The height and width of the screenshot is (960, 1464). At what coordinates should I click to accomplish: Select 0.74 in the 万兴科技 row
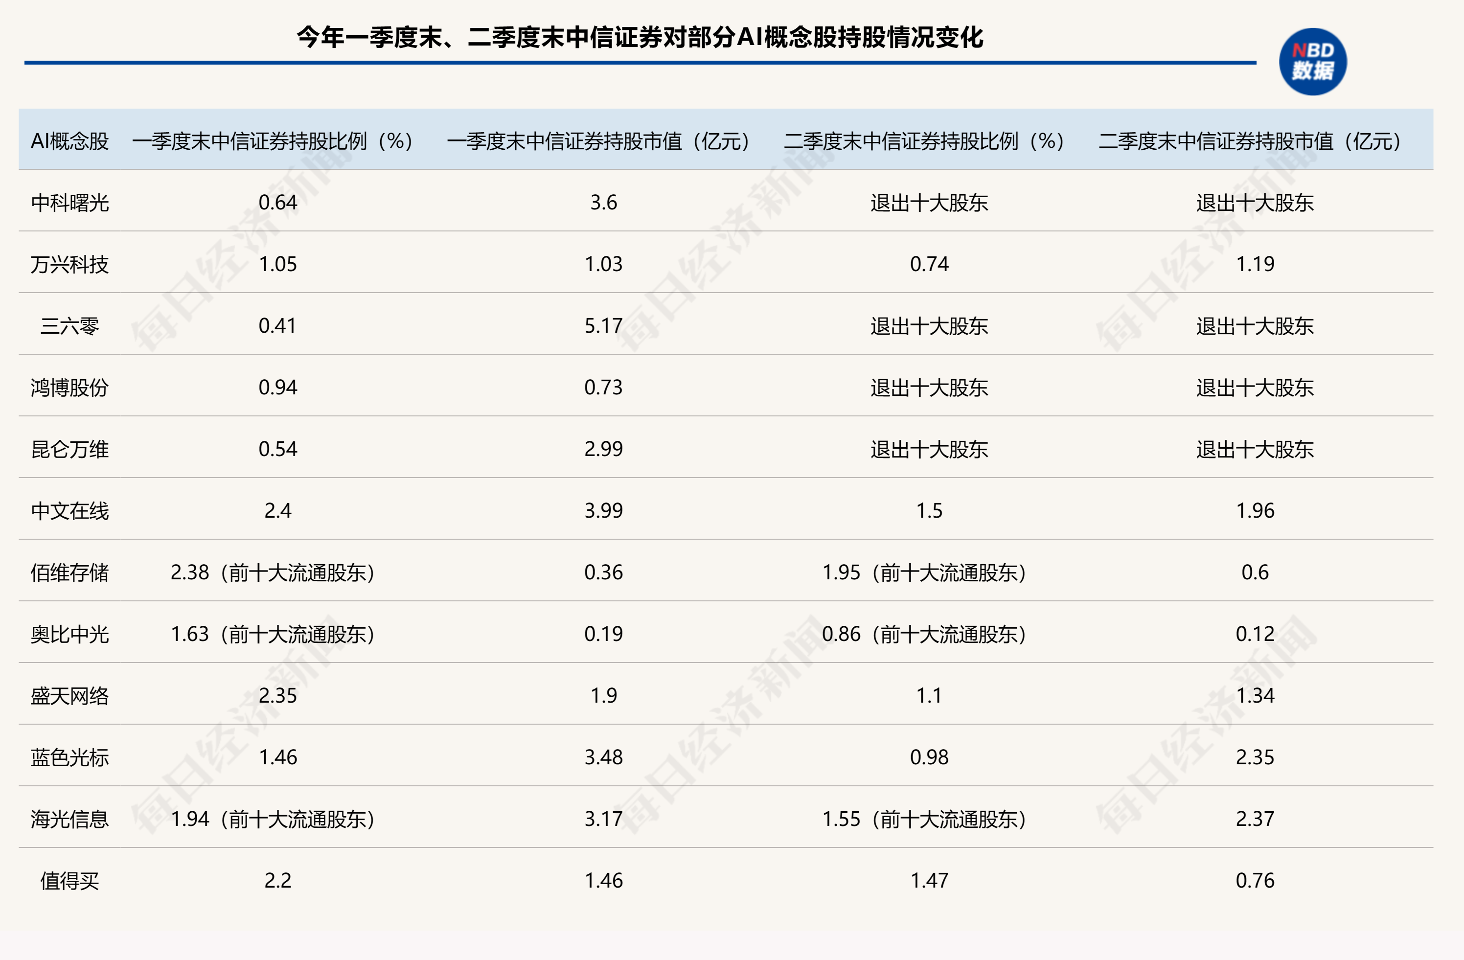(929, 264)
